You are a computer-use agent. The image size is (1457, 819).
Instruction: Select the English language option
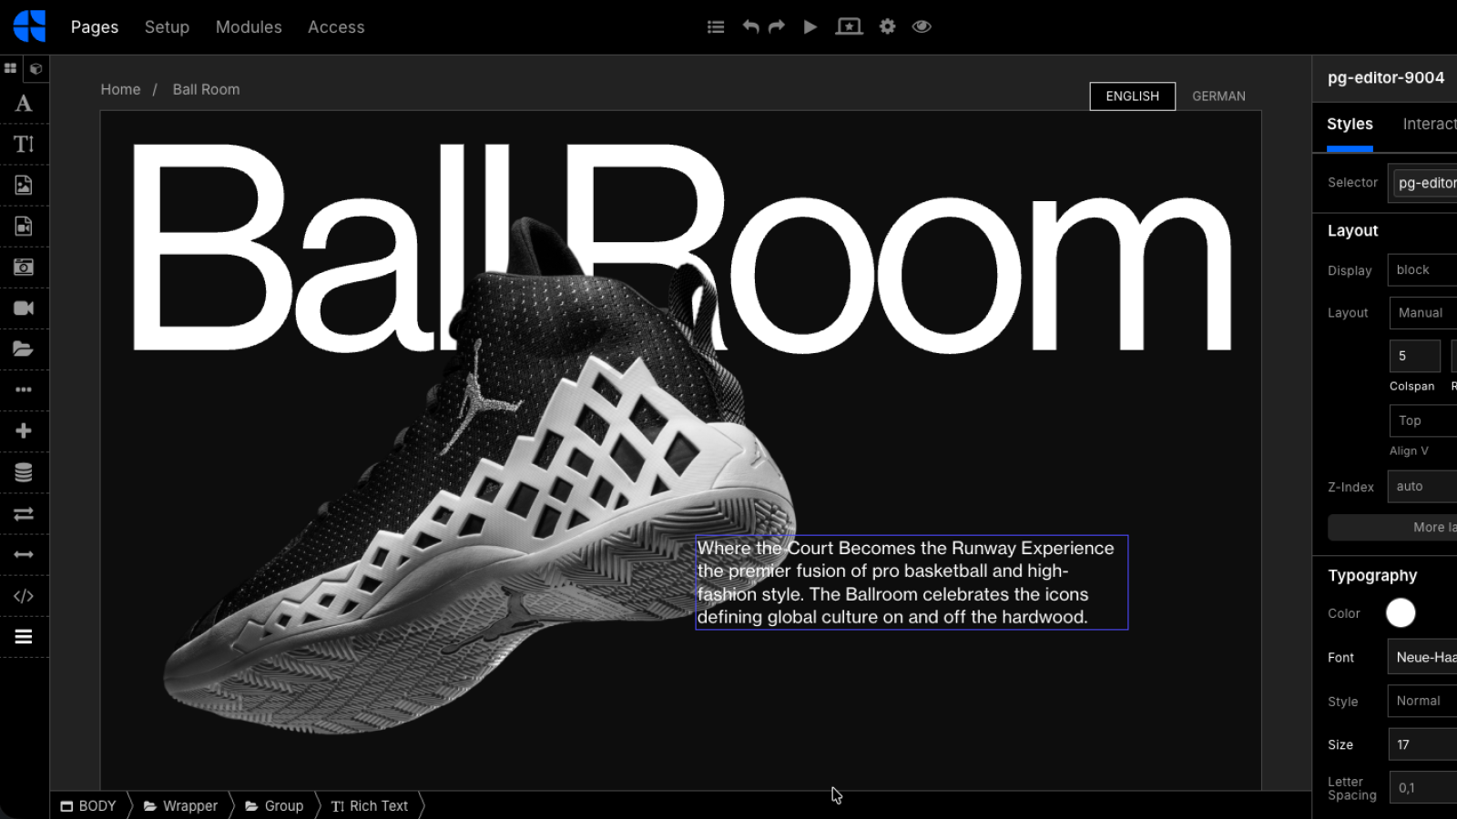click(1132, 96)
